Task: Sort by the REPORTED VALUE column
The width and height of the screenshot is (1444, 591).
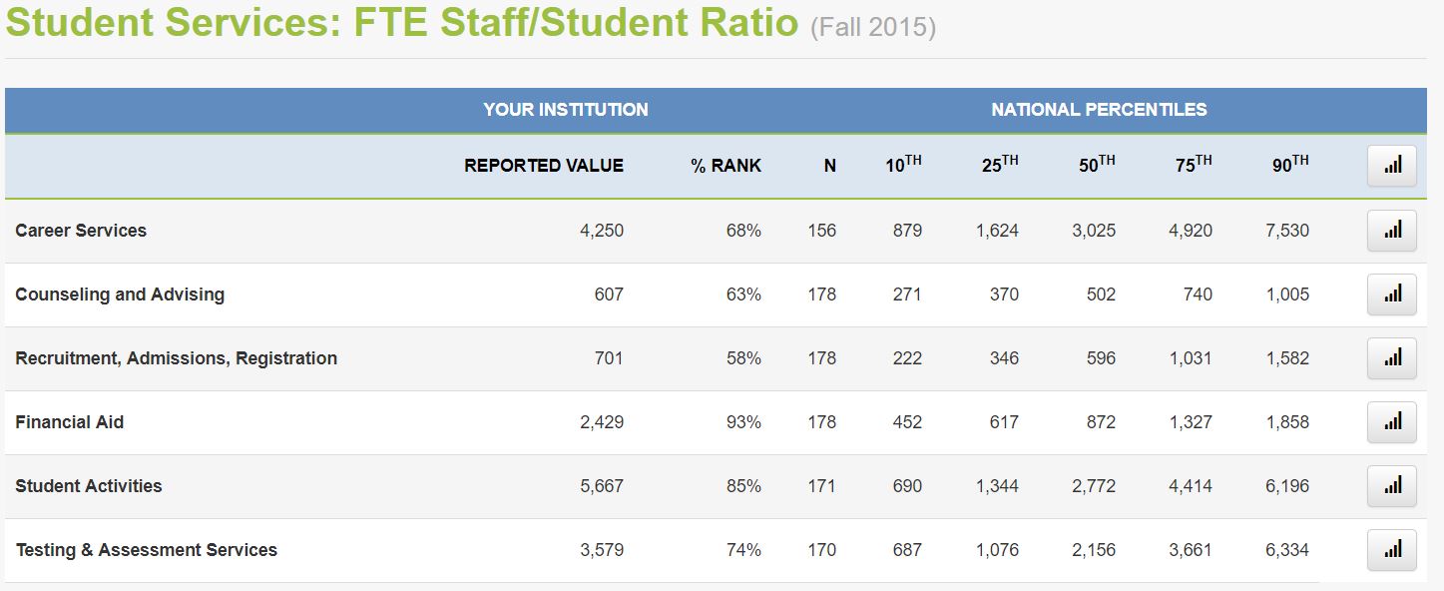Action: pos(543,166)
